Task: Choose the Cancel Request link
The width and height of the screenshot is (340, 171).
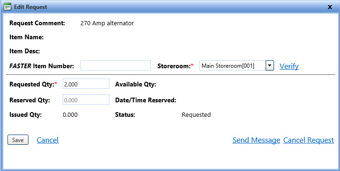Action: (309, 140)
